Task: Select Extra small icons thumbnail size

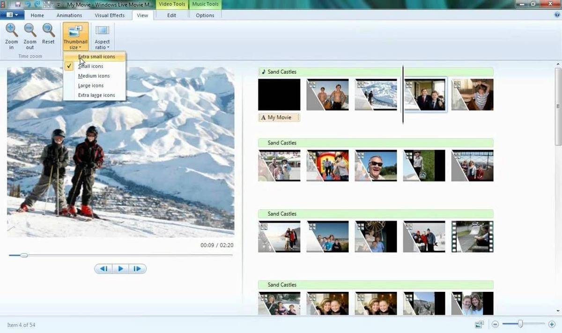Action: [96, 57]
